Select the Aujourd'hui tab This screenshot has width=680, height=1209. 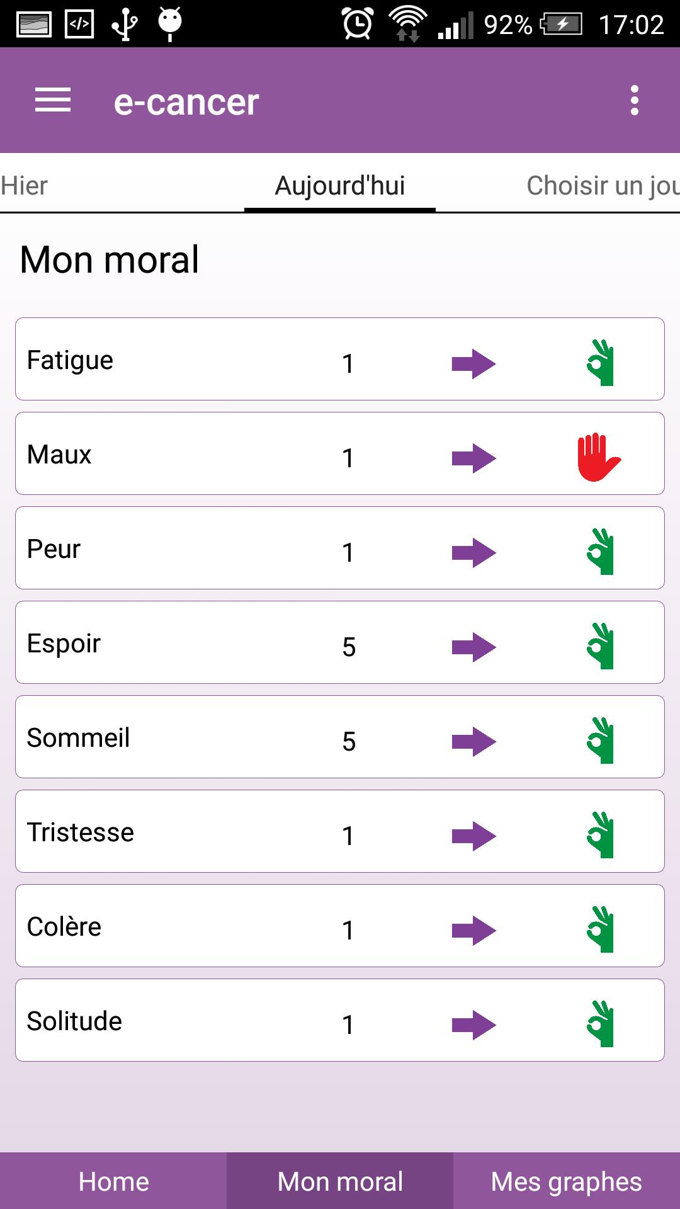[340, 186]
